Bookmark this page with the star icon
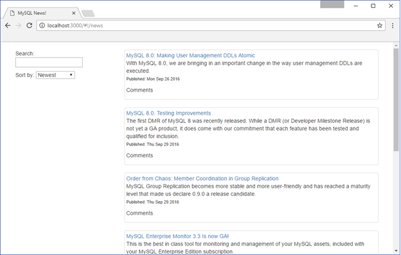 380,26
